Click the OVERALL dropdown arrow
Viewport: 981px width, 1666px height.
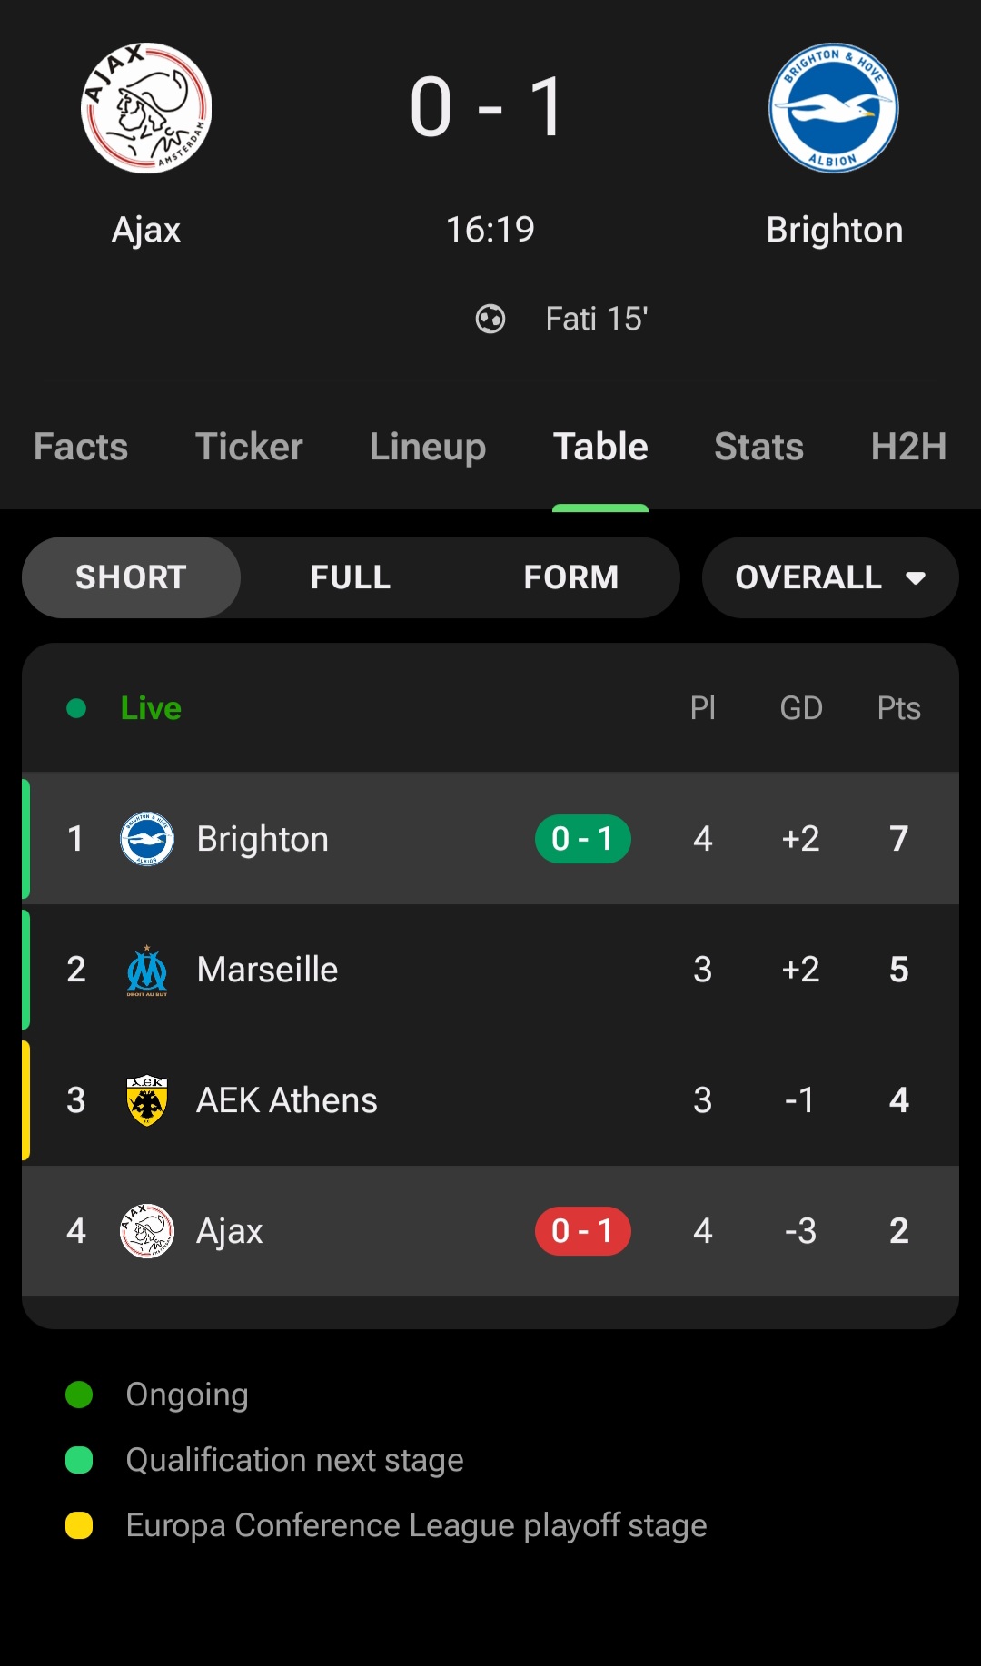[x=916, y=578]
